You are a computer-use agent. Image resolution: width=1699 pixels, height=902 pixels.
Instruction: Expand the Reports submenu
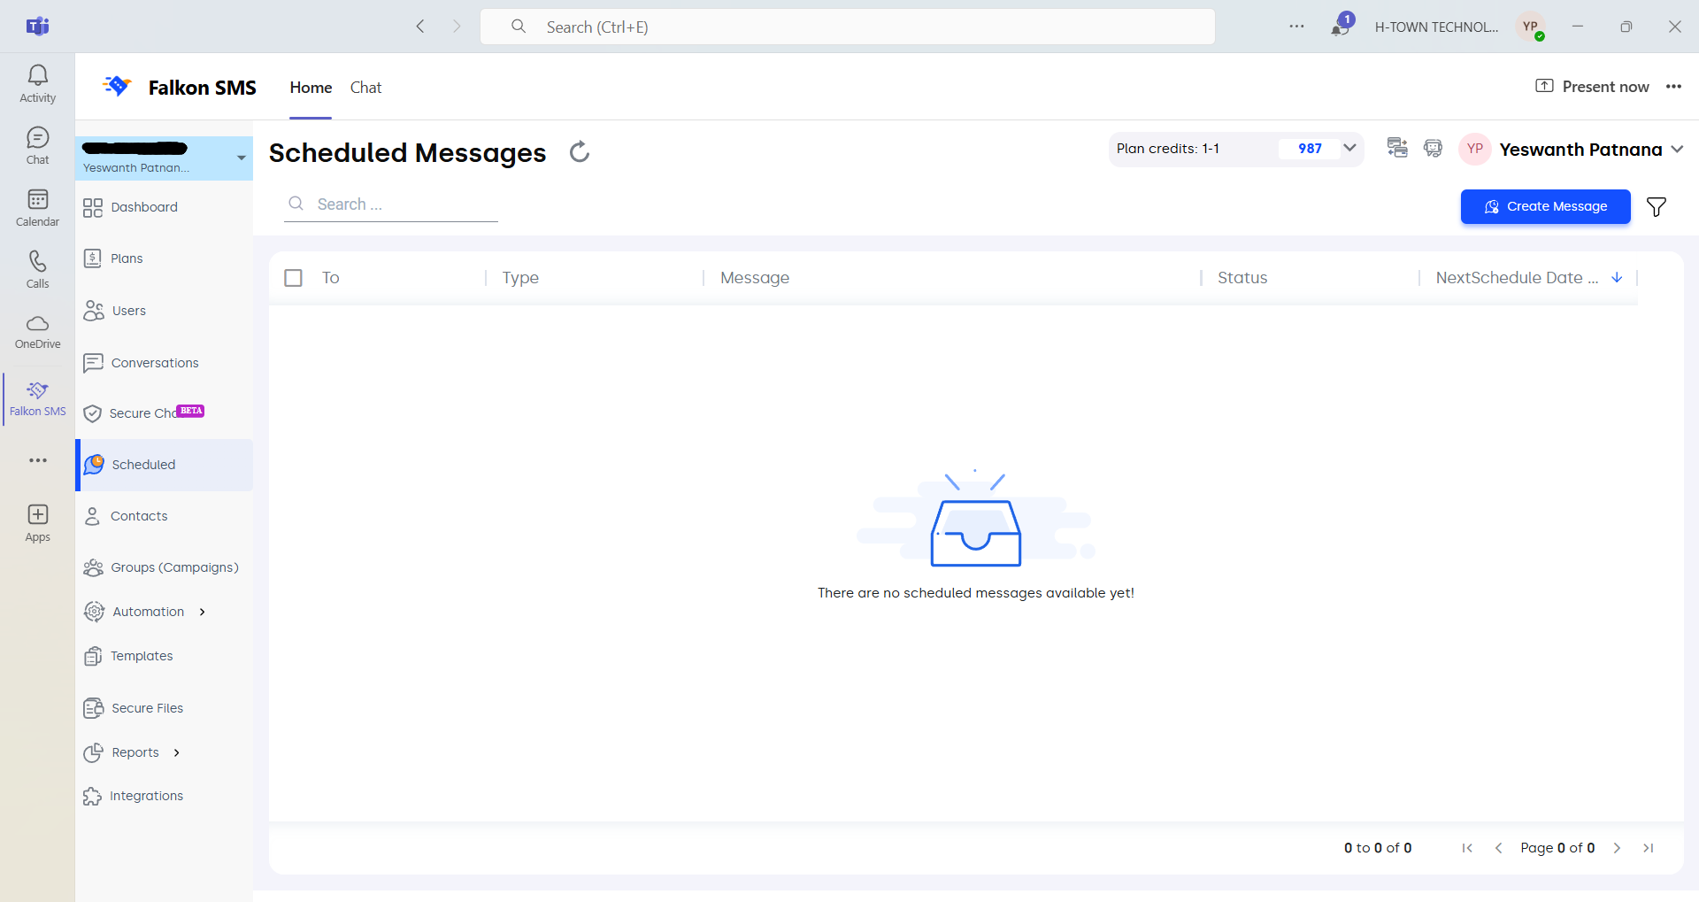coord(177,752)
